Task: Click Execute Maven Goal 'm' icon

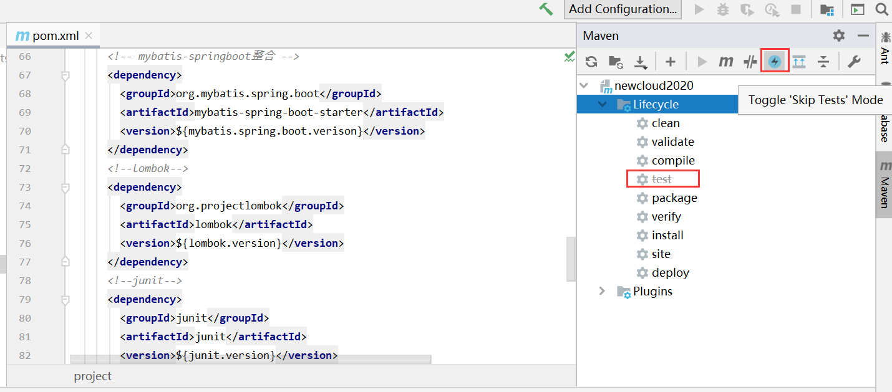Action: click(726, 62)
